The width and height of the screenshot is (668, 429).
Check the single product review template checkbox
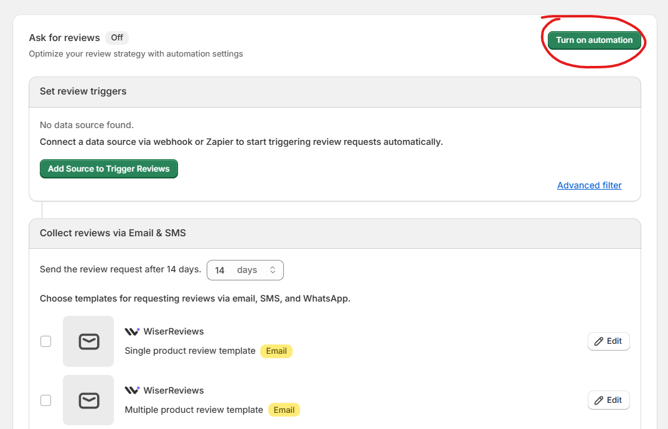tap(45, 341)
